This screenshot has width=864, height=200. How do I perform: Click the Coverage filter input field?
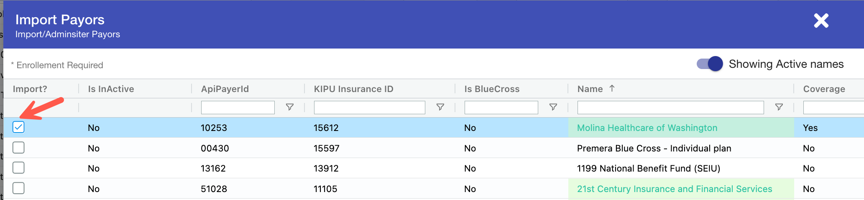tap(833, 108)
